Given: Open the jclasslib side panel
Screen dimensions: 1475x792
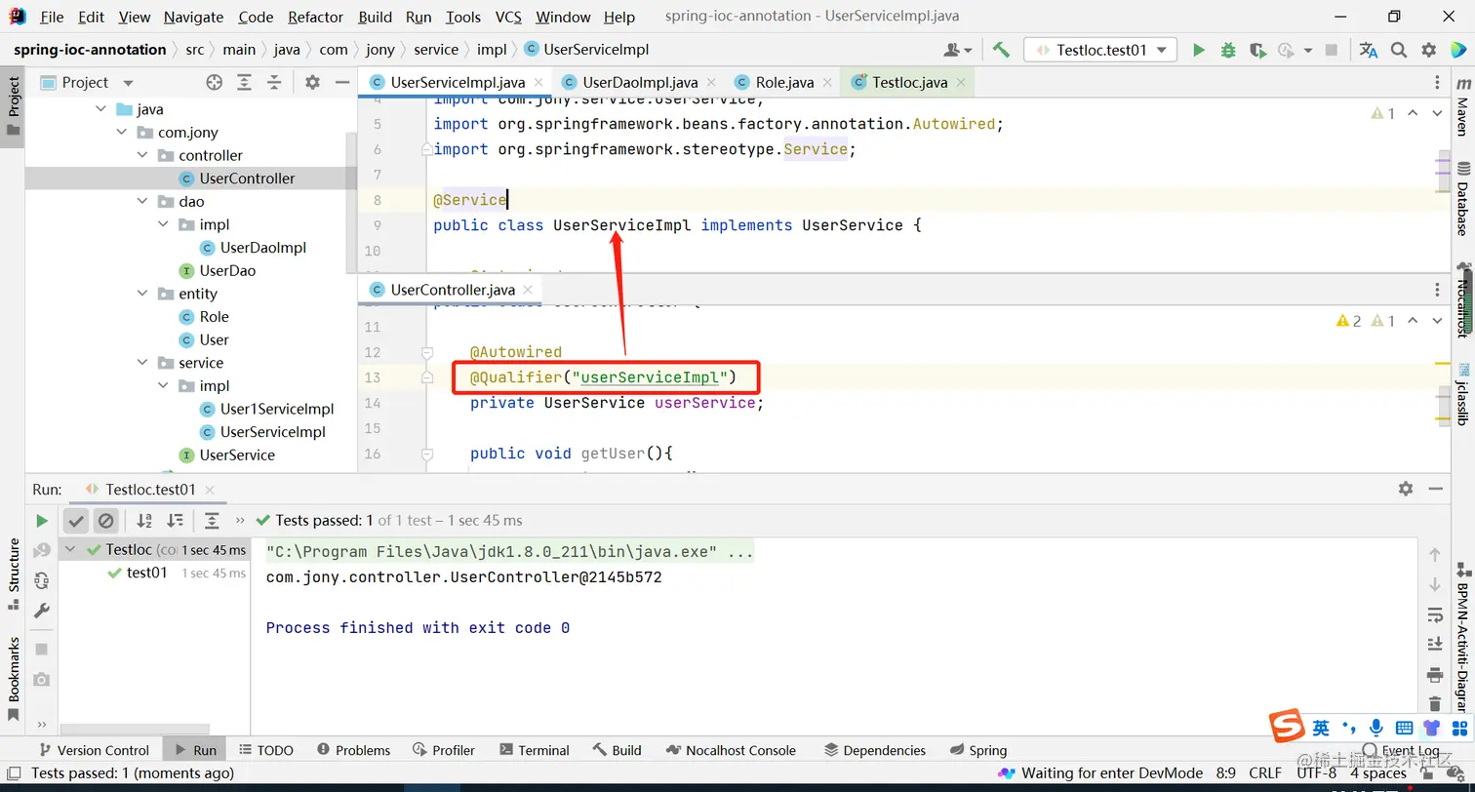Looking at the screenshot, I should pyautogui.click(x=1462, y=394).
